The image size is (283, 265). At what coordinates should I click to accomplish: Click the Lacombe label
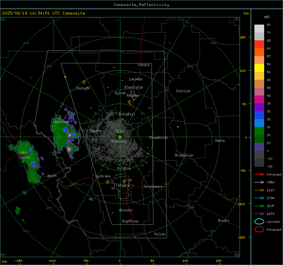coord(136,79)
